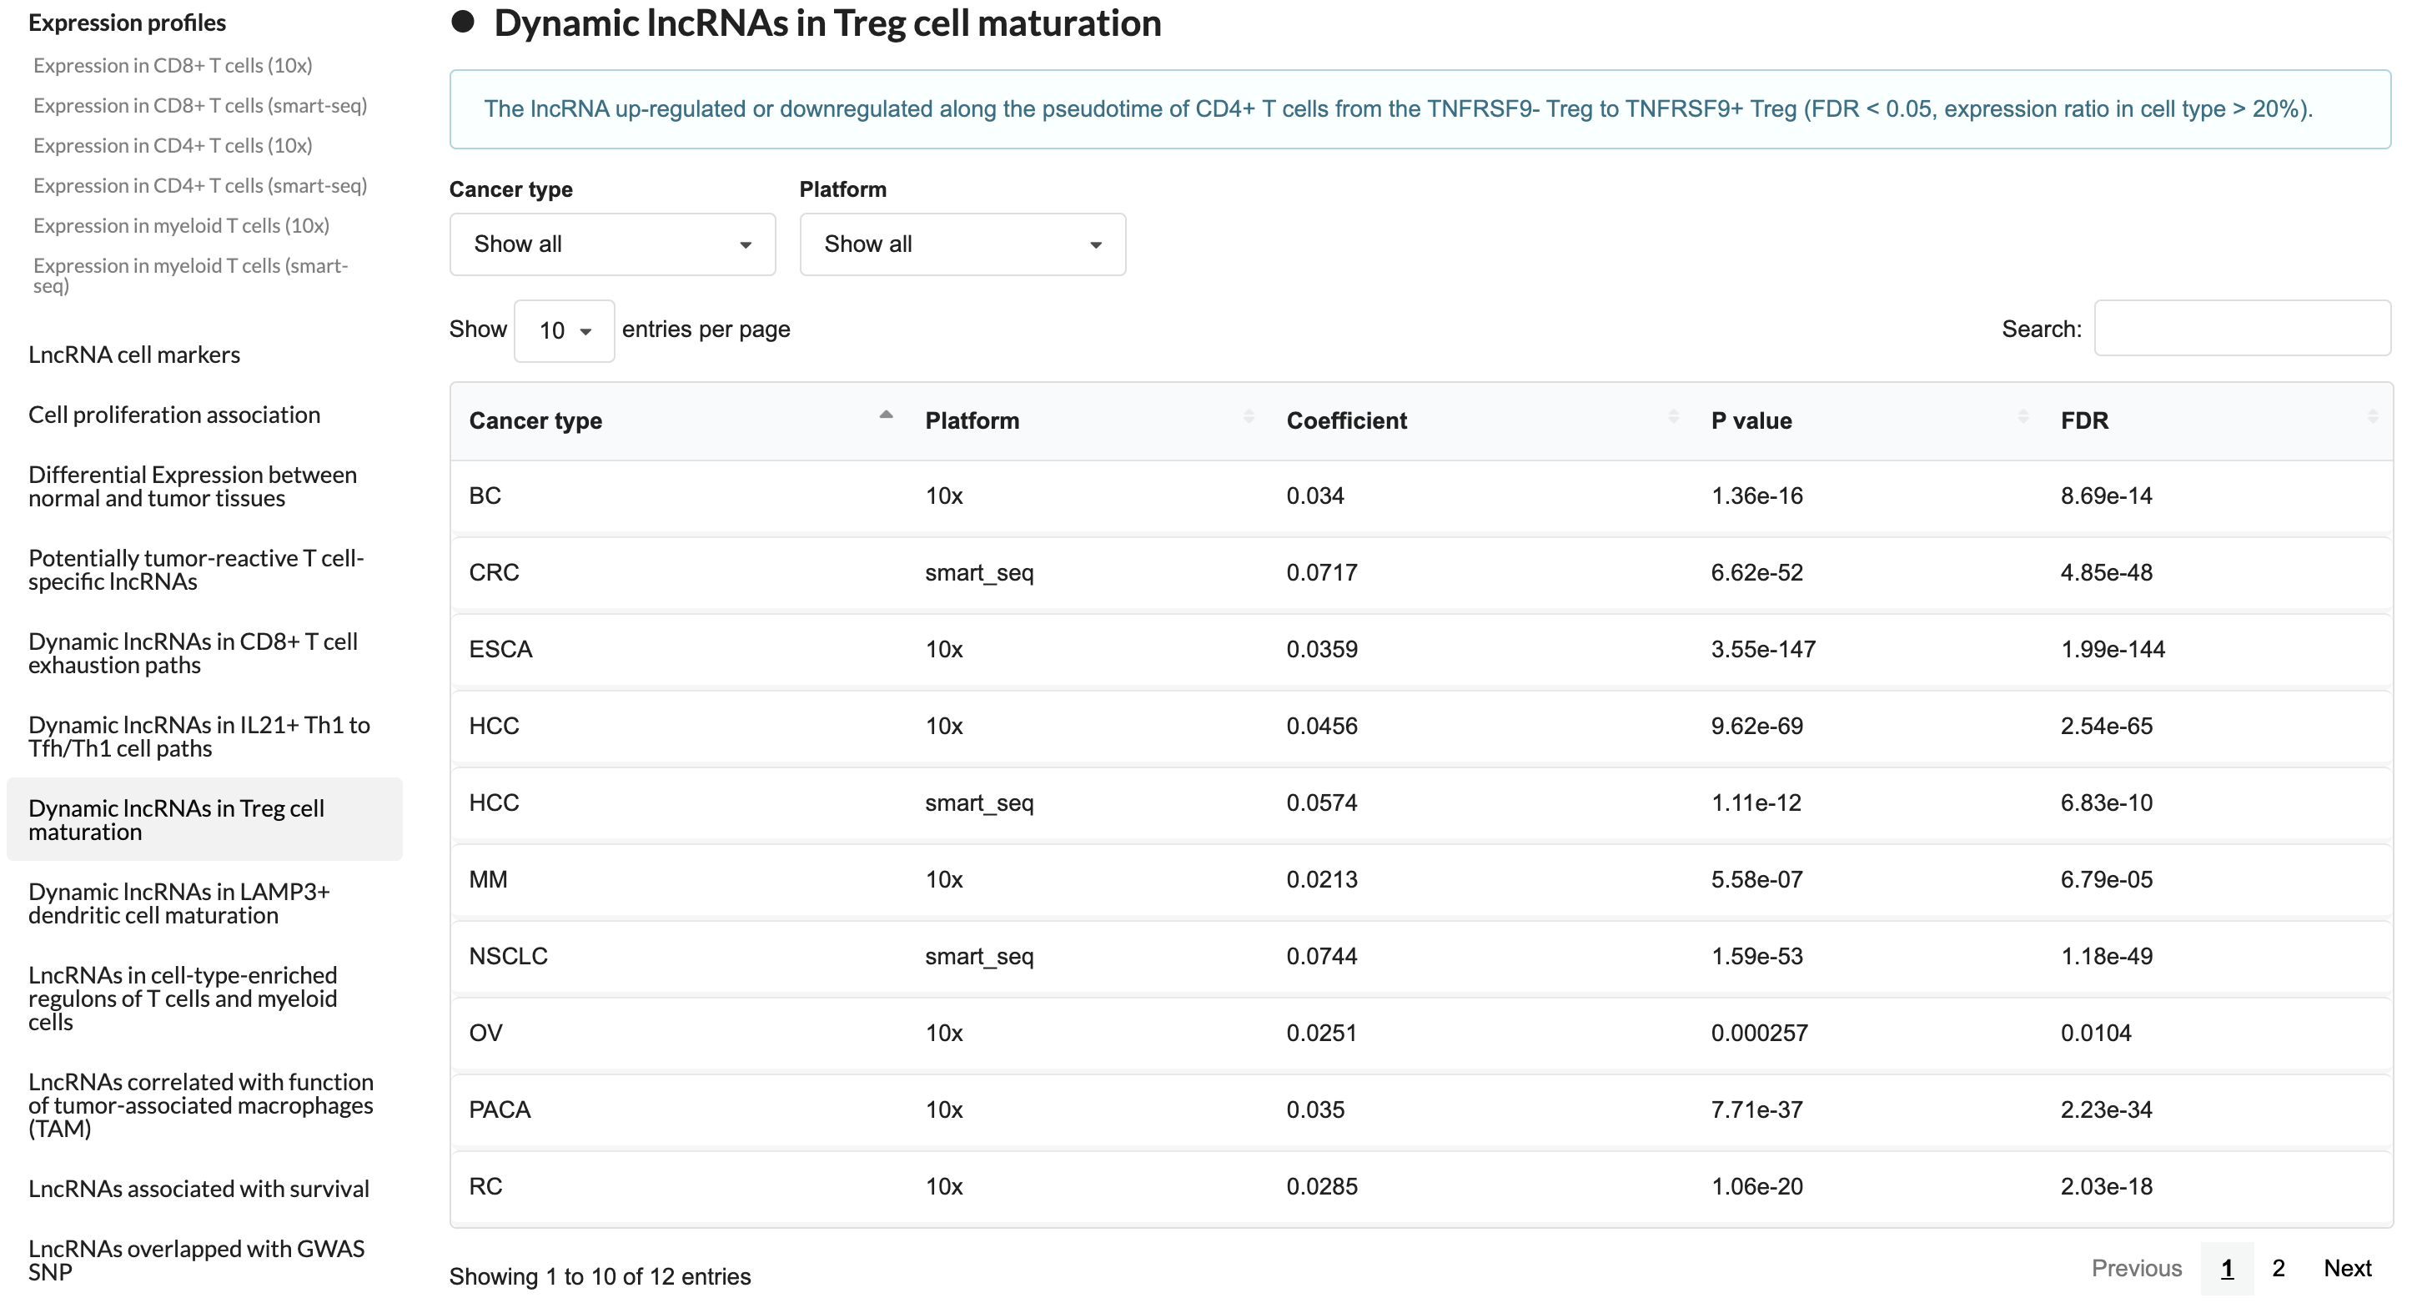Click the table Search input field
Screen dimensions: 2422x1303
pyautogui.click(x=2242, y=328)
